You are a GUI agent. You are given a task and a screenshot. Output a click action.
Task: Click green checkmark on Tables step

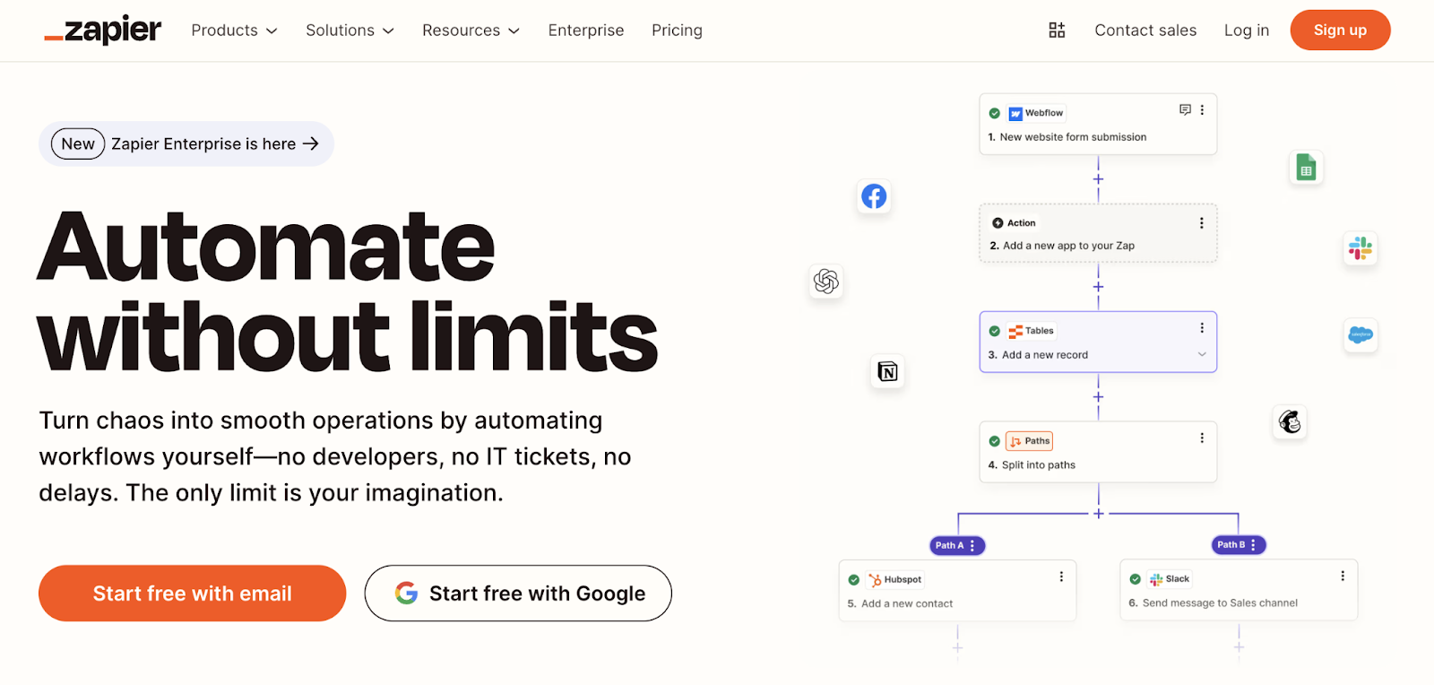pos(995,331)
